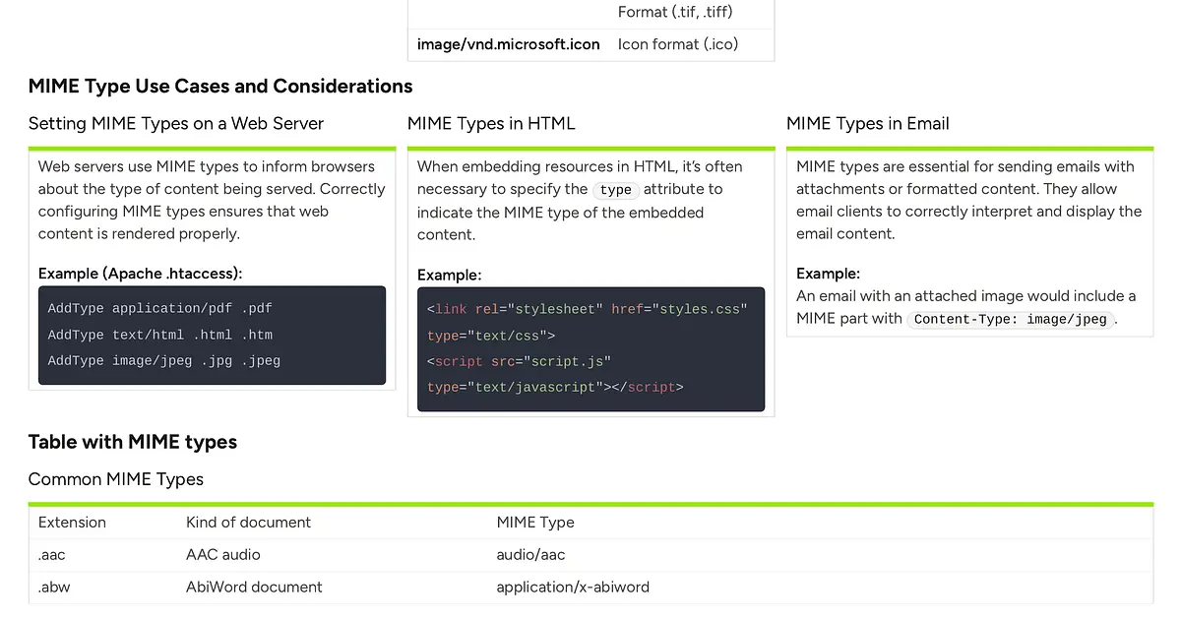This screenshot has width=1181, height=620.
Task: Click the Kind of document column header
Action: click(x=248, y=523)
